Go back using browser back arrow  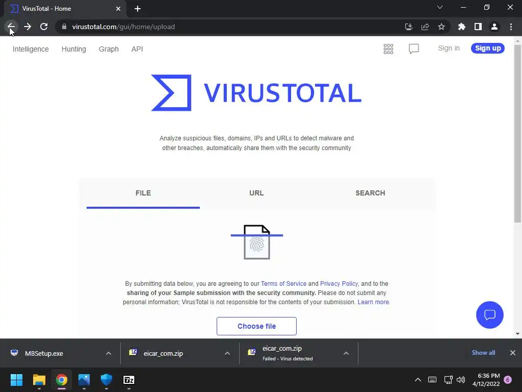point(11,27)
